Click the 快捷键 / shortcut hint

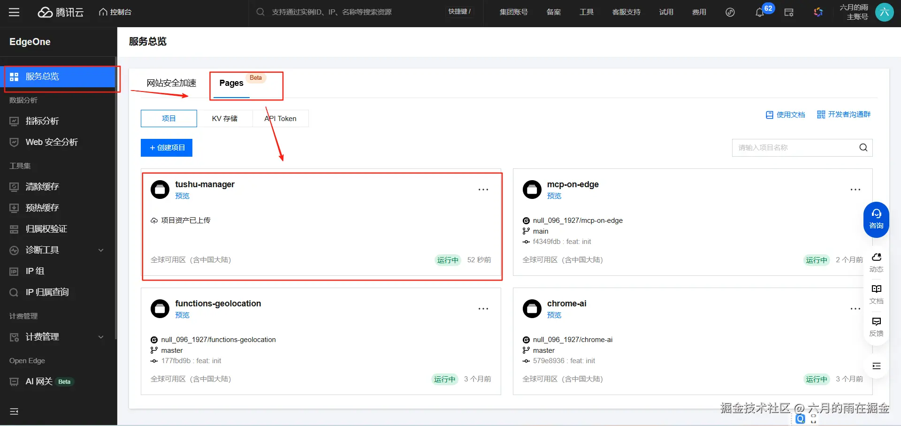point(459,12)
